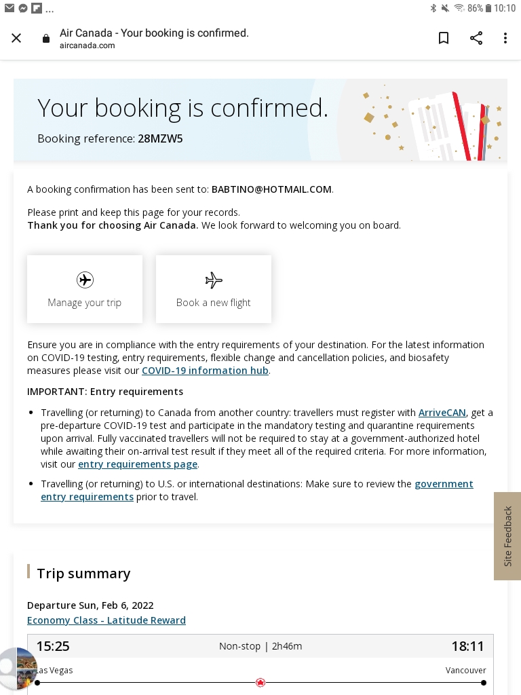The image size is (521, 695).
Task: Expand Economy Class - Latitude Reward details
Action: pos(107,620)
